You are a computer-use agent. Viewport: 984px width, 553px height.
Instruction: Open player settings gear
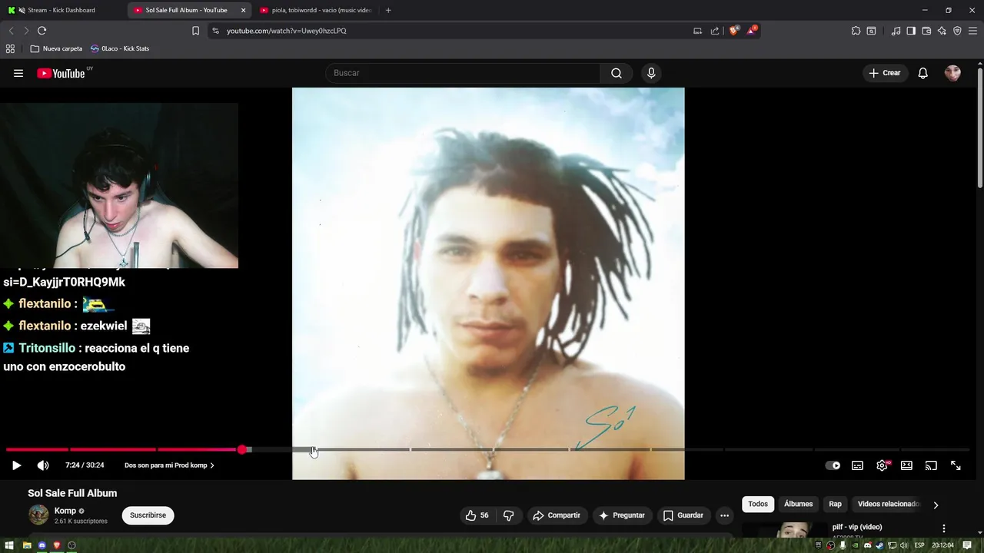coord(882,465)
